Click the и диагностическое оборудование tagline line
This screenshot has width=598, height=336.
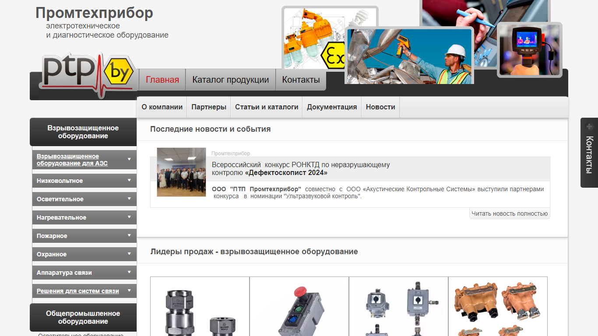107,35
